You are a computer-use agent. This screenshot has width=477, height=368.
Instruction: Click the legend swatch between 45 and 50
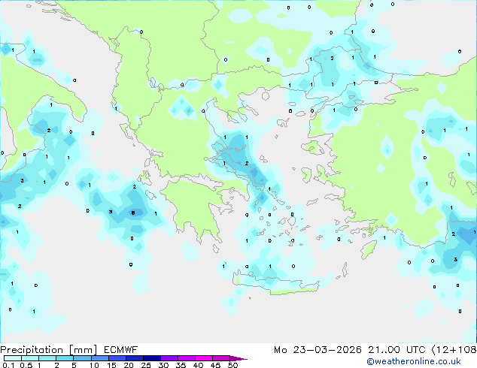click(x=221, y=358)
